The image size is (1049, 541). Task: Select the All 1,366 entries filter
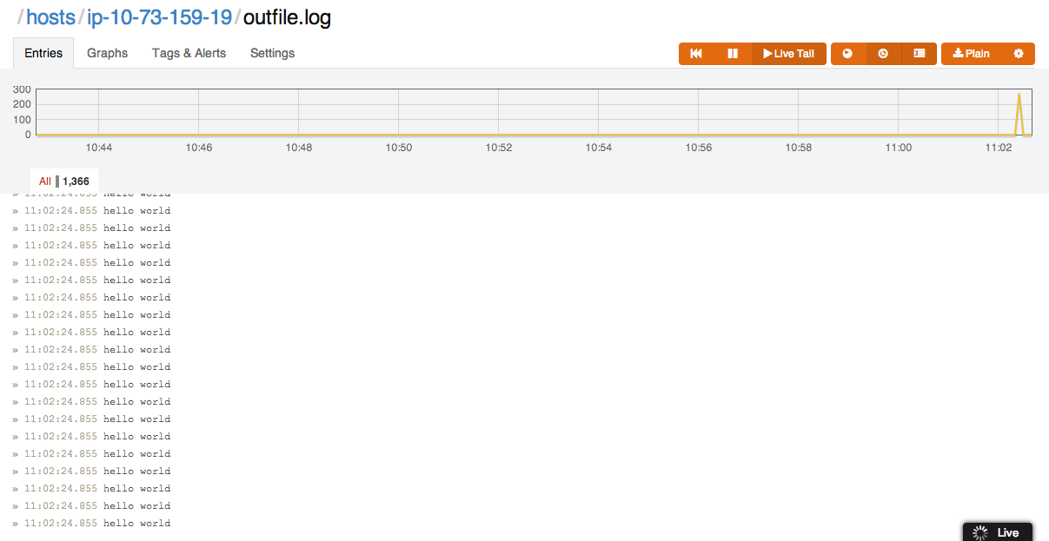pos(64,181)
